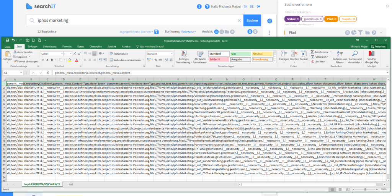The image size is (392, 196).
Task: Click the Excel save icon in quick access toolbar
Action: pos(7,40)
